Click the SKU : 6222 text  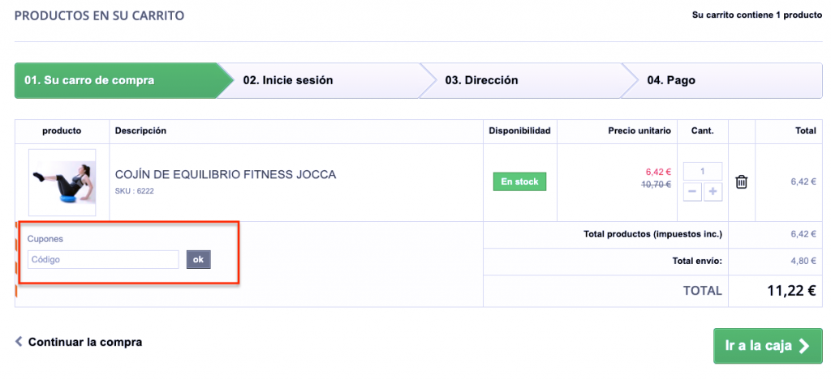(134, 191)
